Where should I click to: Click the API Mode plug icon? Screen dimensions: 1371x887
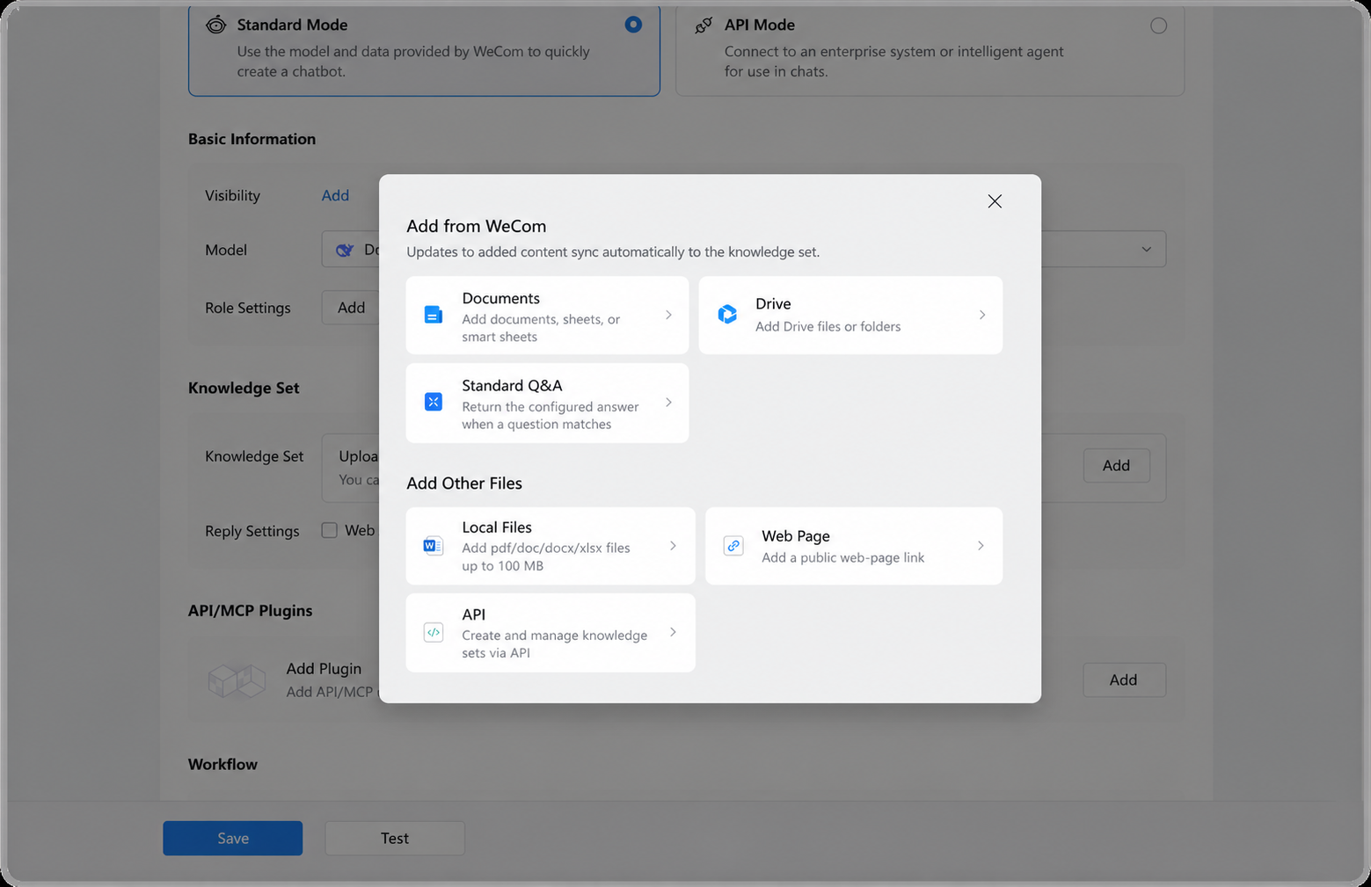704,25
